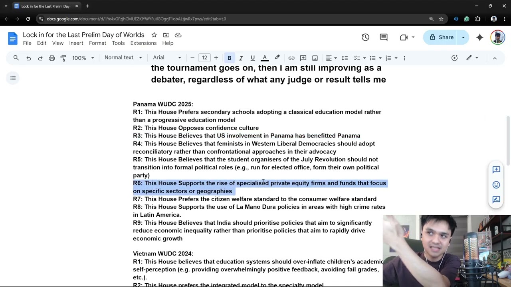Add a comment from toolbar
This screenshot has width=511, height=287.
[x=303, y=58]
